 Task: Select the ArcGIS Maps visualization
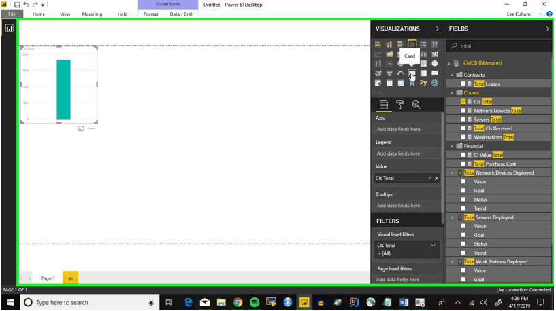pyautogui.click(x=435, y=83)
